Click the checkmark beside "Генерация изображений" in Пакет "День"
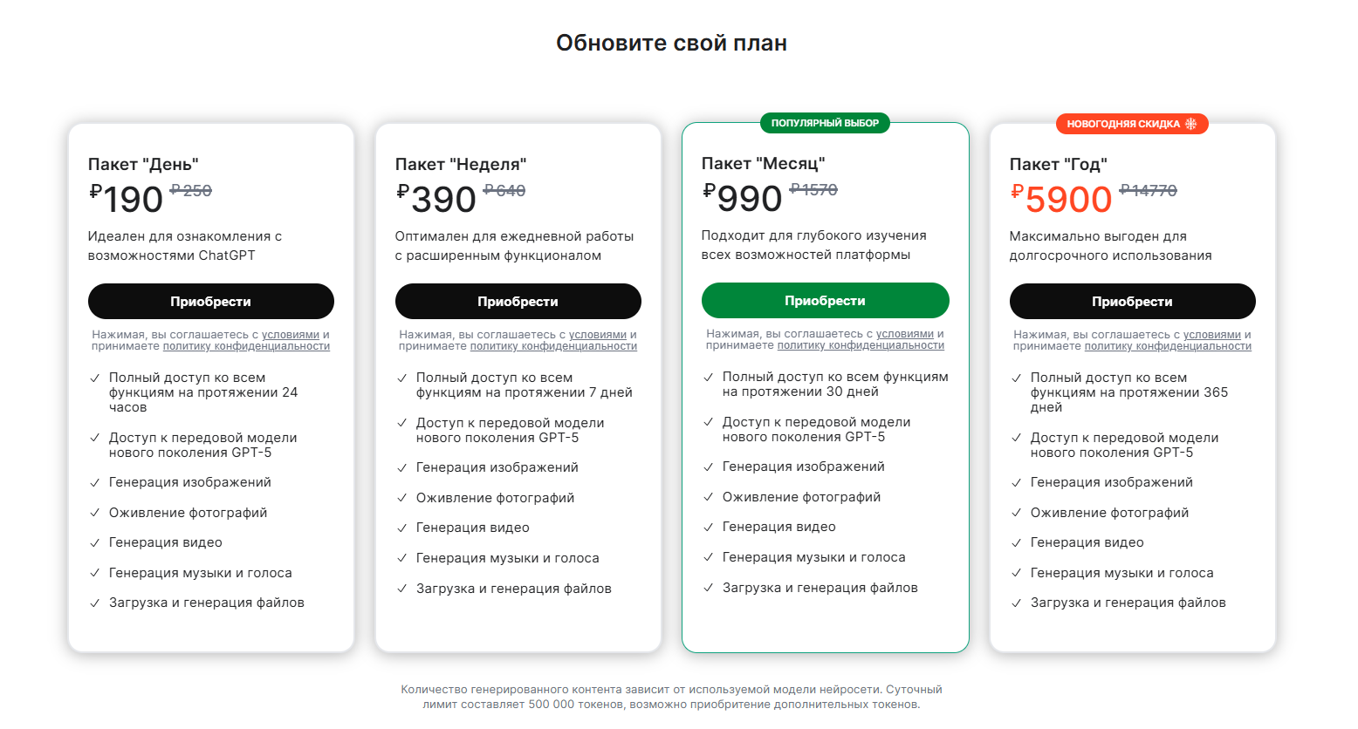Viewport: 1358px width, 729px height. (94, 481)
